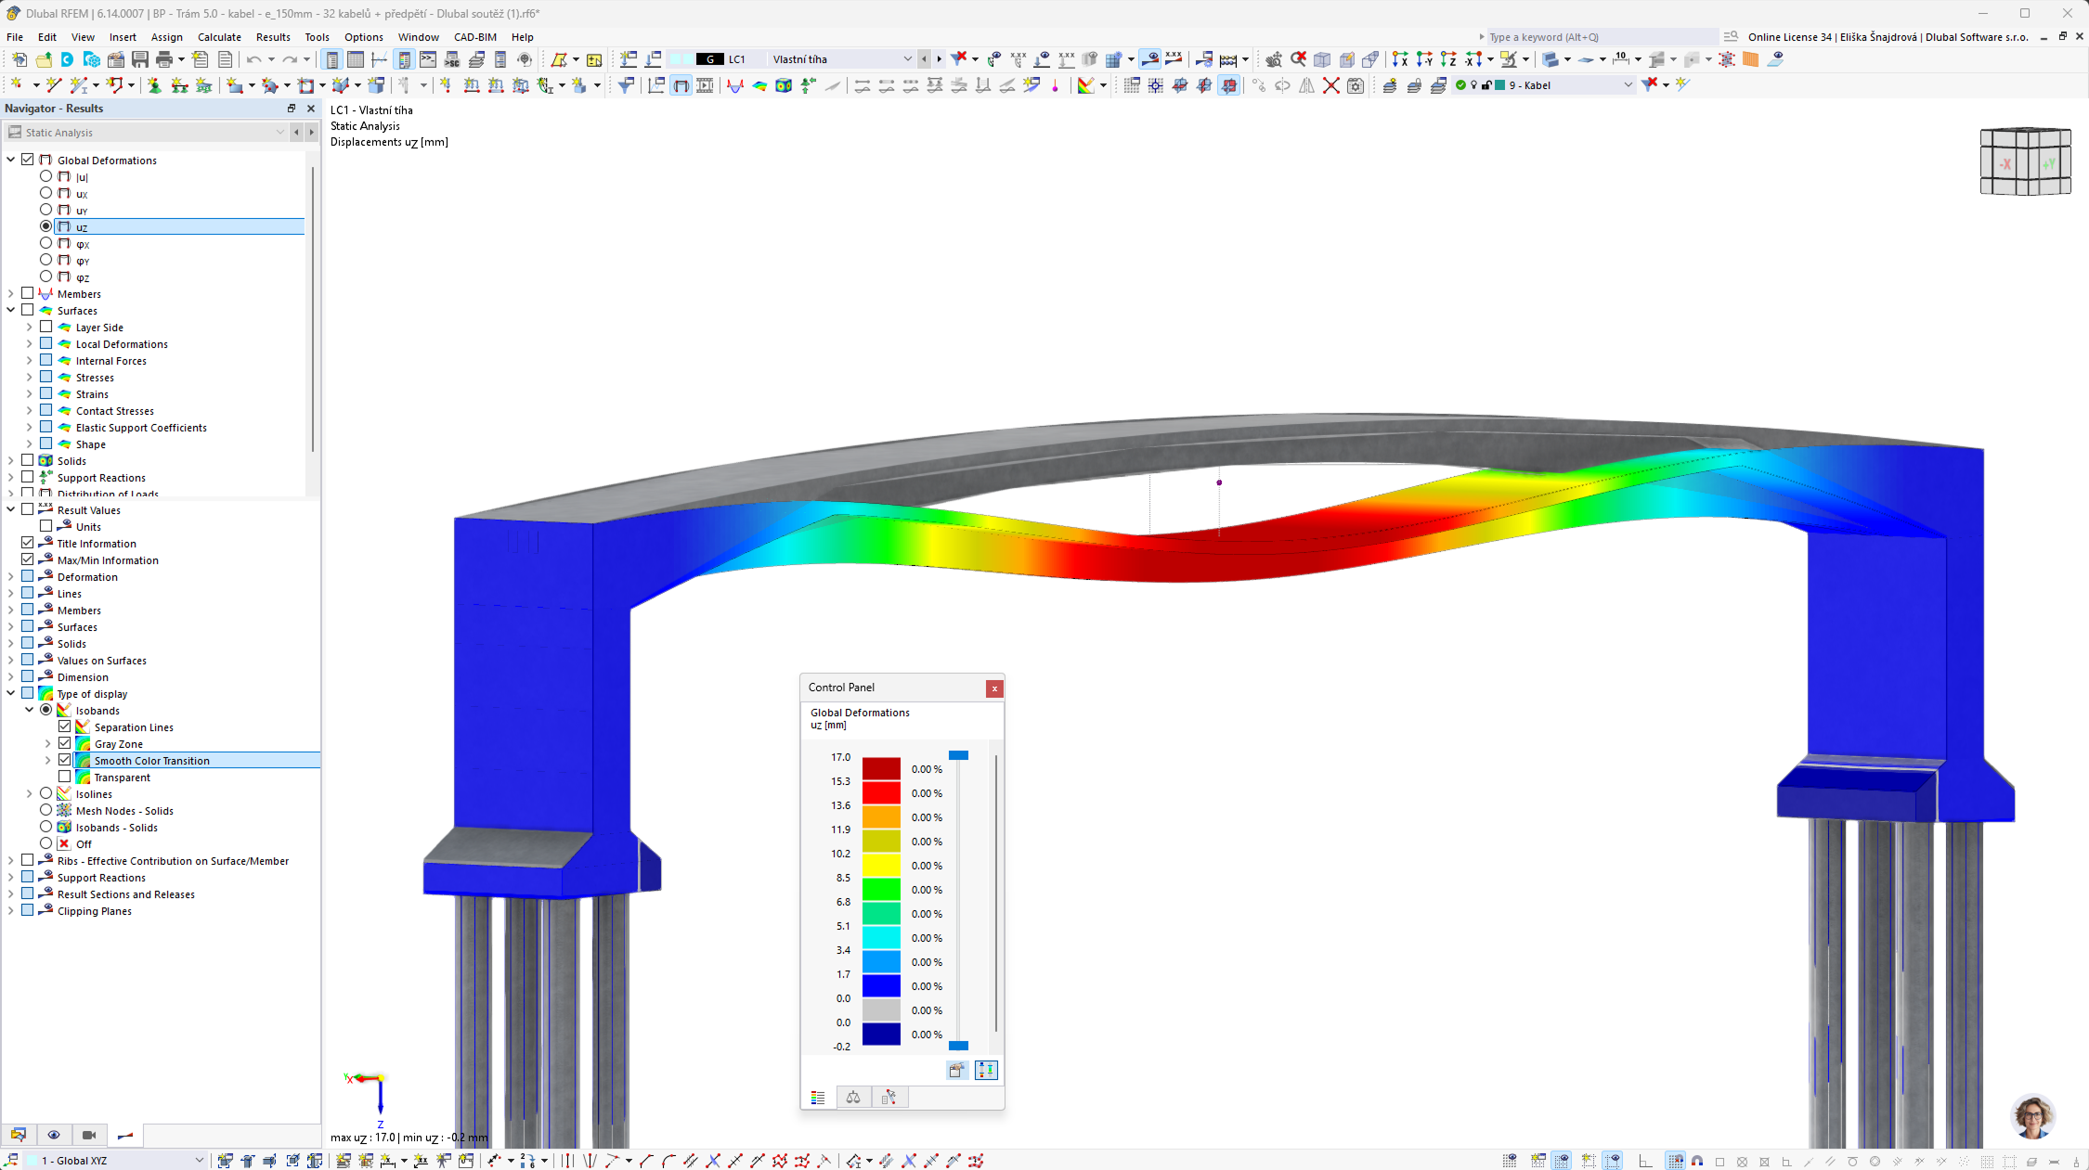Click the member deformation diagram icon
This screenshot has width=2089, height=1170.
(x=735, y=85)
